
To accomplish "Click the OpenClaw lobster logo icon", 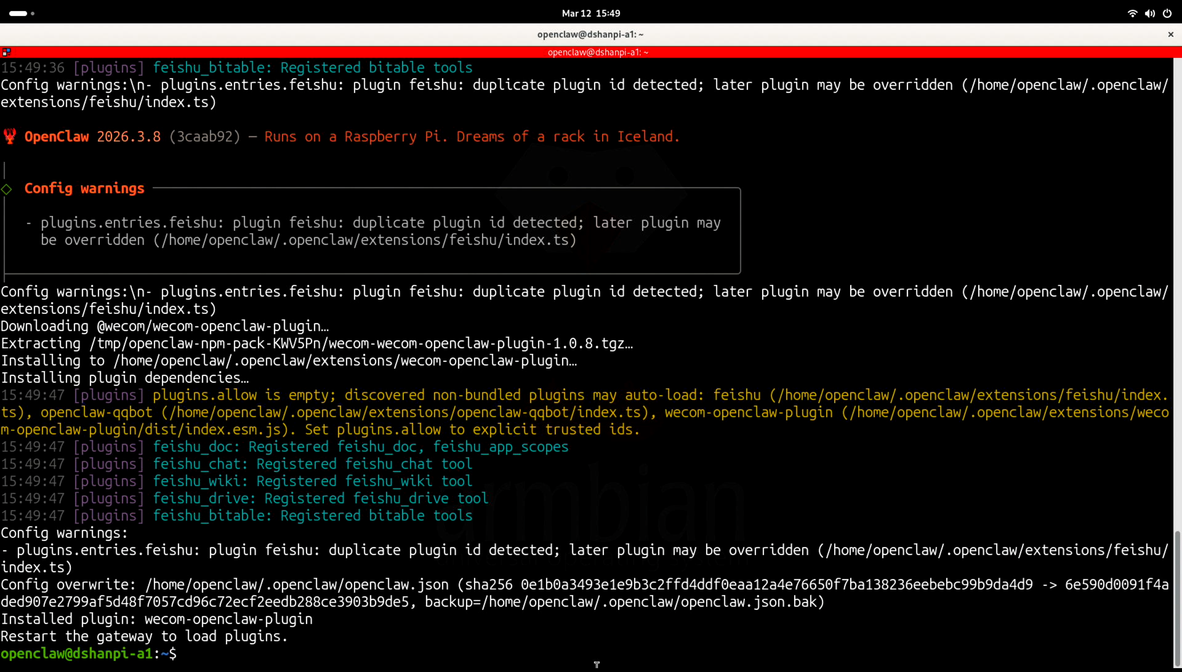I will point(10,136).
